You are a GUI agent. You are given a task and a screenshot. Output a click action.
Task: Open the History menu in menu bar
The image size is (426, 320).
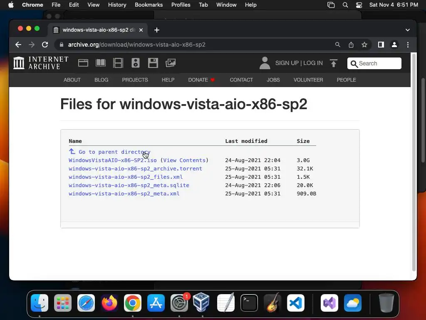coord(117,5)
